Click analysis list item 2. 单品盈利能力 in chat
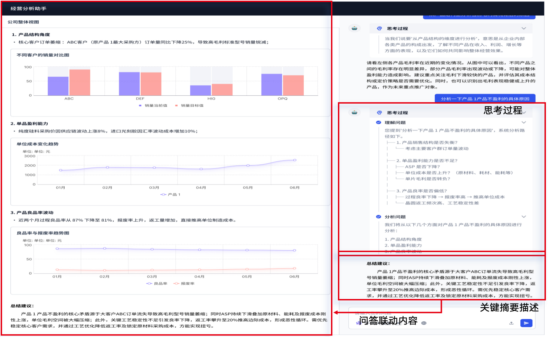This screenshot has width=548, height=337. [403, 245]
